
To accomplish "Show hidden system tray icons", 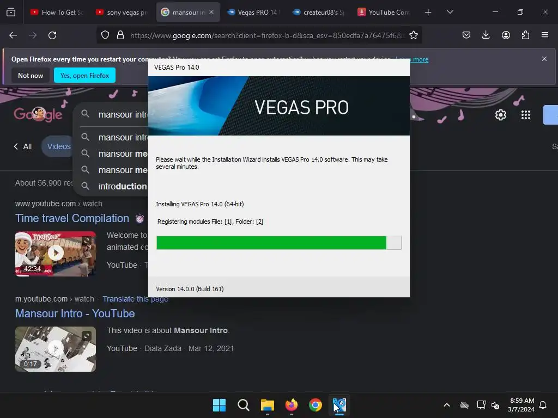I will click(x=447, y=405).
